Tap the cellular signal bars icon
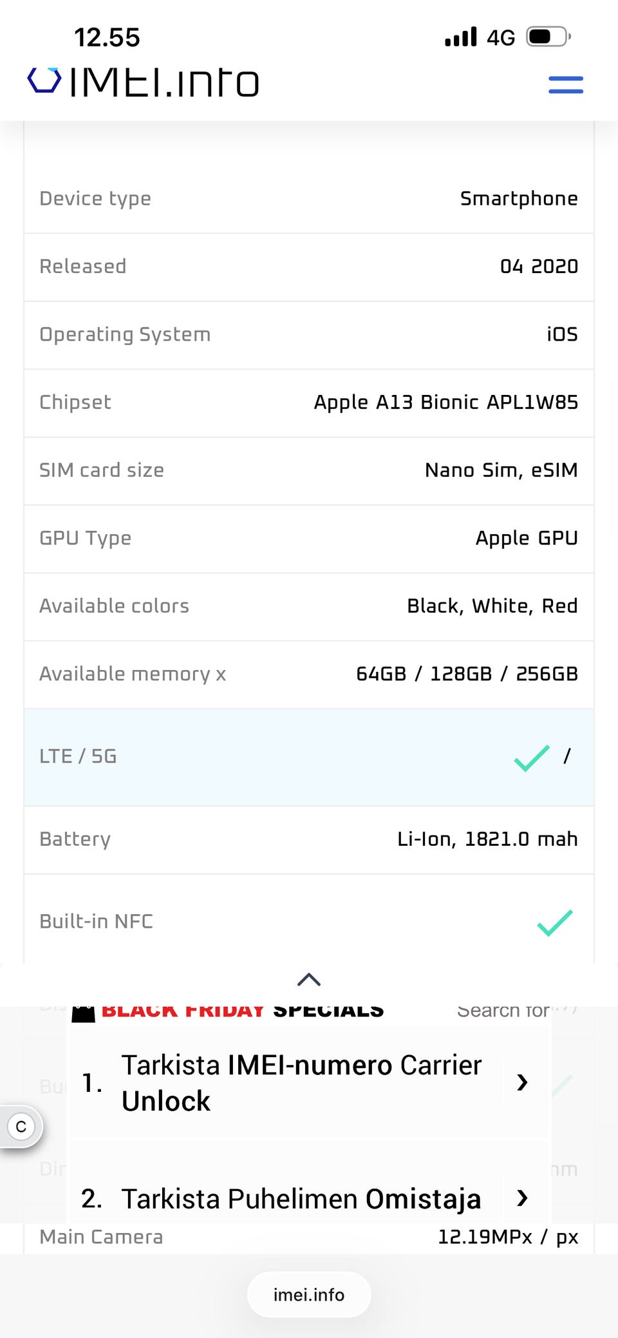This screenshot has width=618, height=1338. 461,37
